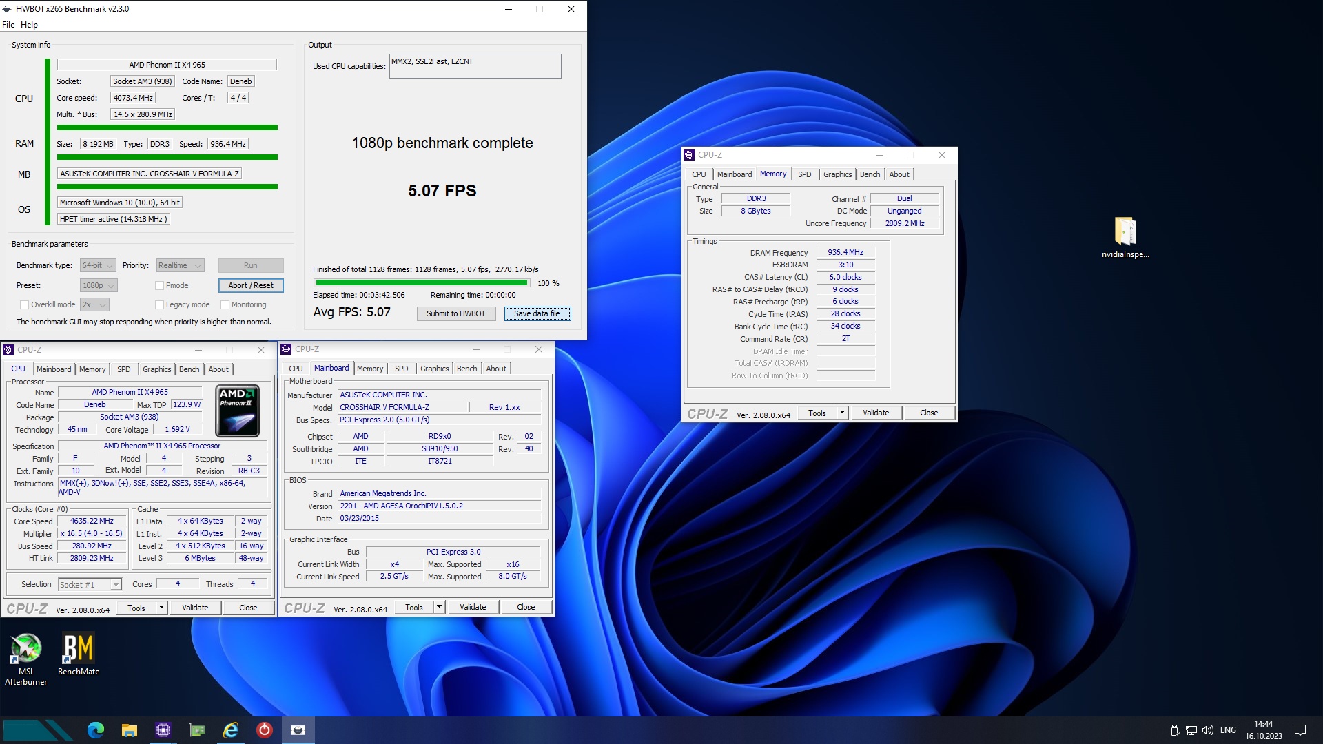Viewport: 1323px width, 744px height.
Task: Enable the Monitoring checkbox
Action: (x=225, y=304)
